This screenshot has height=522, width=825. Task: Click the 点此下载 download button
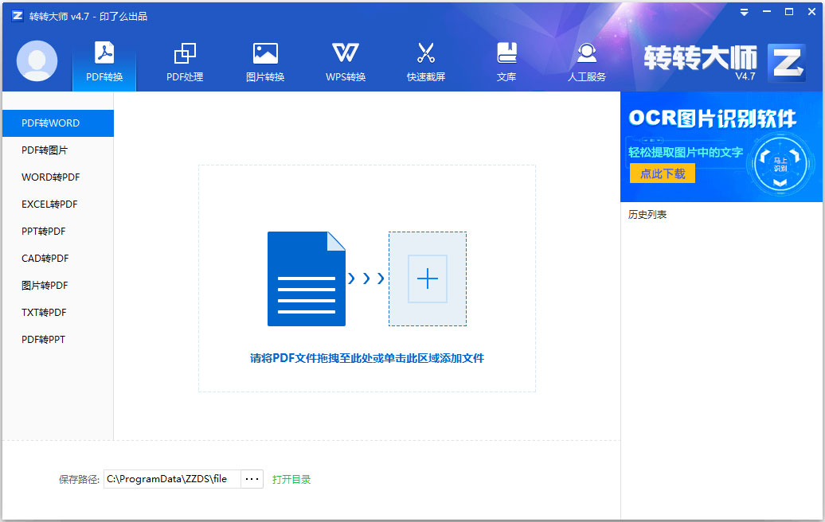click(662, 173)
